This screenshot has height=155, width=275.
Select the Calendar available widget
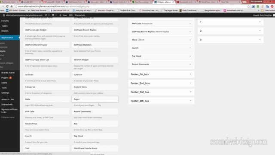point(95,74)
